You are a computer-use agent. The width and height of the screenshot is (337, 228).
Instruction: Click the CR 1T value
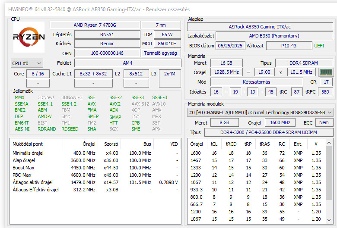tap(326, 82)
